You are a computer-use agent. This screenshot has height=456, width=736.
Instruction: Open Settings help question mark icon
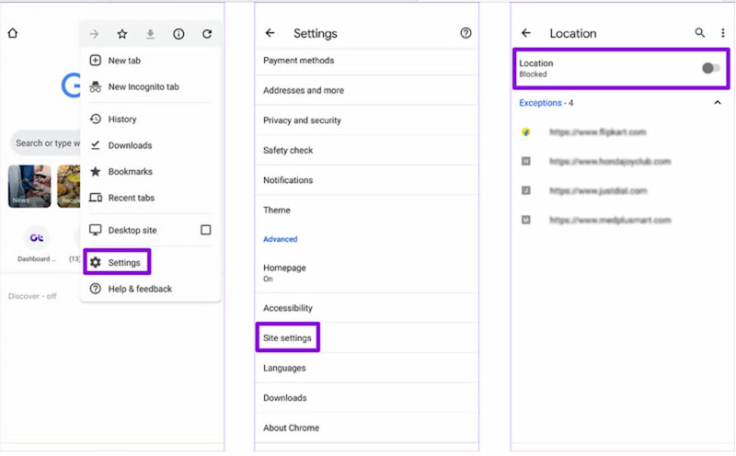point(466,33)
